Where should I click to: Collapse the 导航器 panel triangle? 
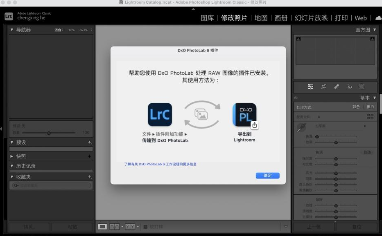pos(12,30)
